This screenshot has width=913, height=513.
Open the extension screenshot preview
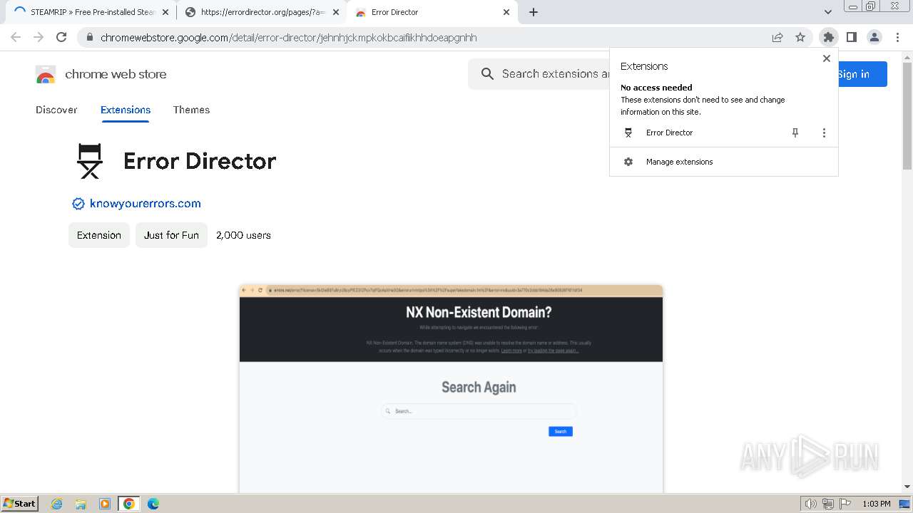[x=451, y=388]
